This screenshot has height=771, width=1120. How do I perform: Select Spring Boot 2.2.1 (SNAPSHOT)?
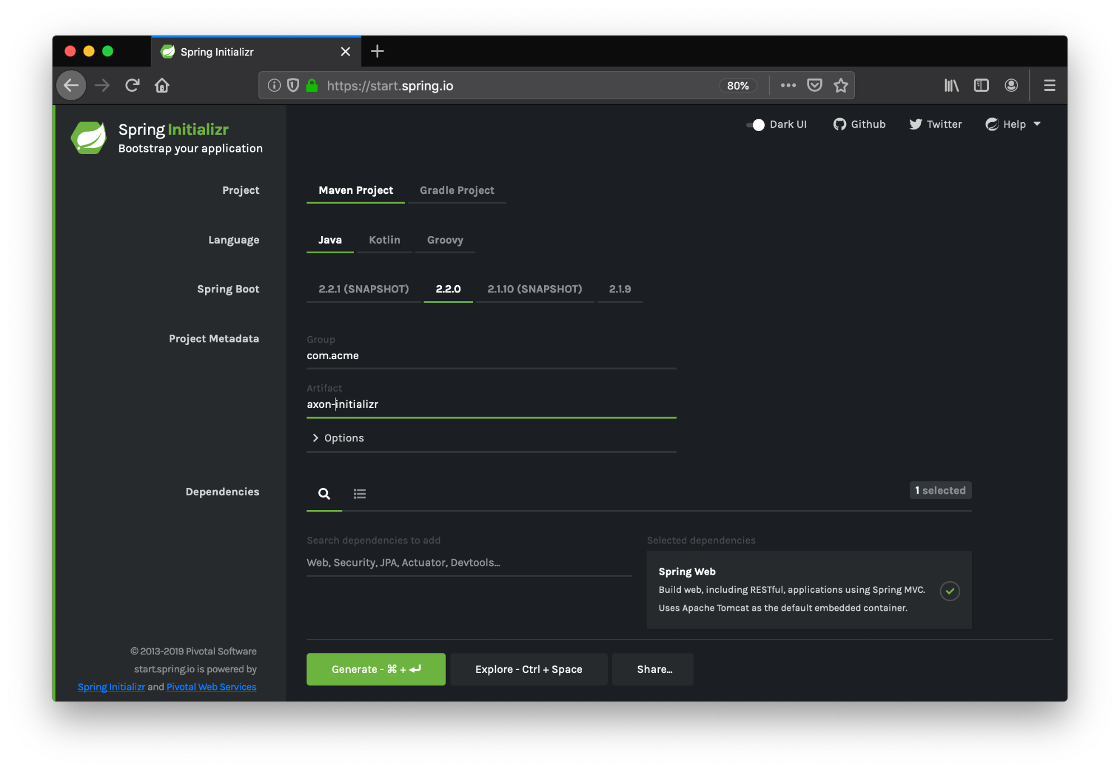coord(364,289)
